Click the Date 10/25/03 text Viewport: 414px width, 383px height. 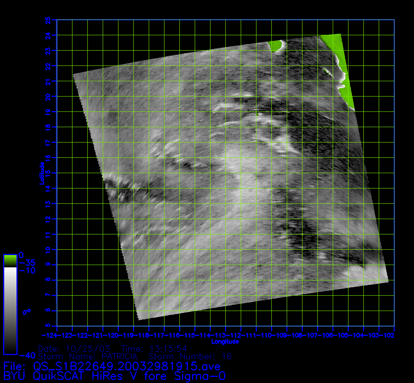tap(74, 349)
